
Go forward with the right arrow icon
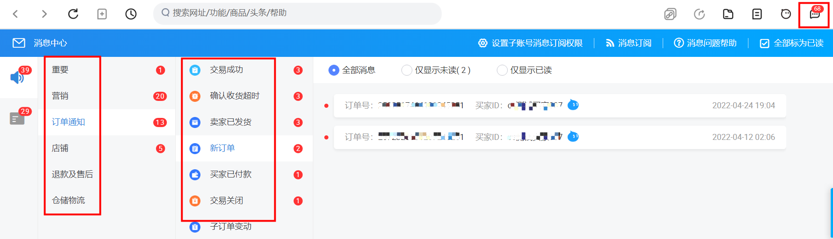[44, 14]
